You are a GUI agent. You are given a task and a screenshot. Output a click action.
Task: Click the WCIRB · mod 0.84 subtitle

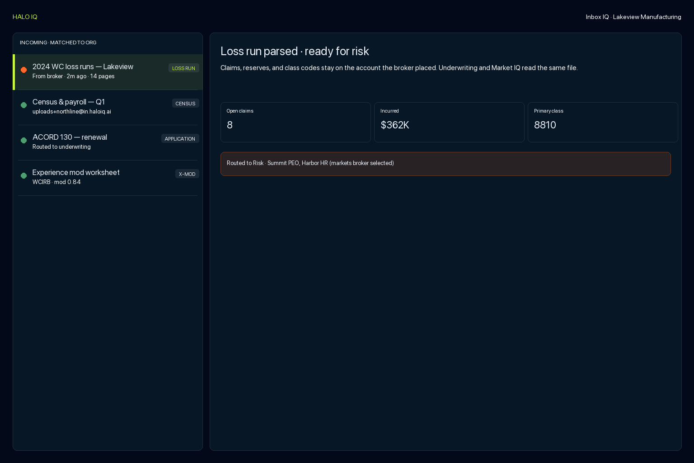56,182
